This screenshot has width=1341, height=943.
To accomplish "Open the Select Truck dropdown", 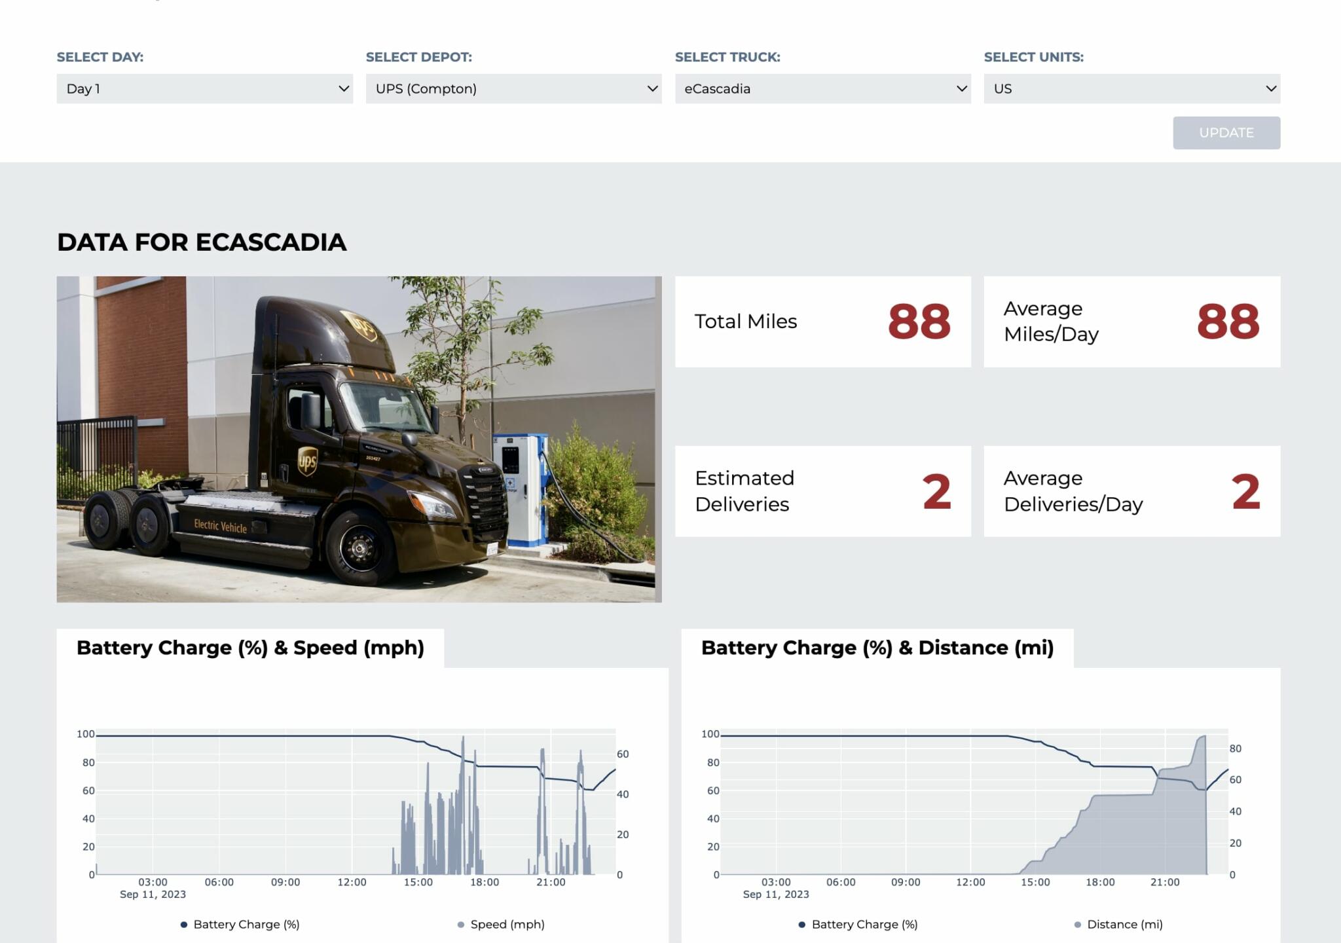I will tap(822, 88).
